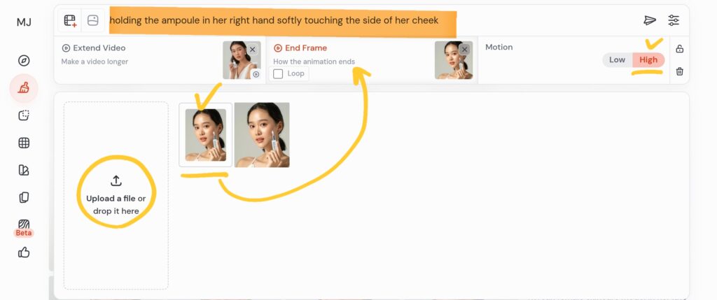Select the End Frame option
This screenshot has height=300, width=717.
pos(300,48)
